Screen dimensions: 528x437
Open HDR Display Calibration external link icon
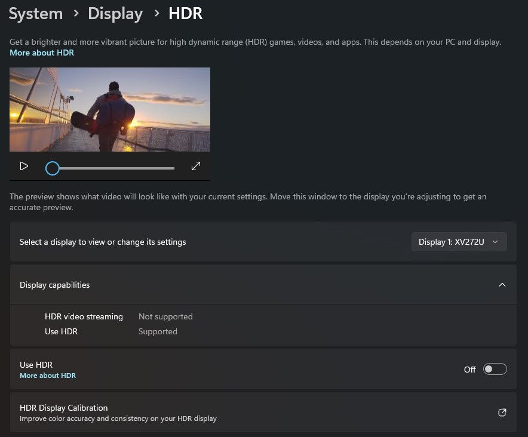(x=502, y=413)
